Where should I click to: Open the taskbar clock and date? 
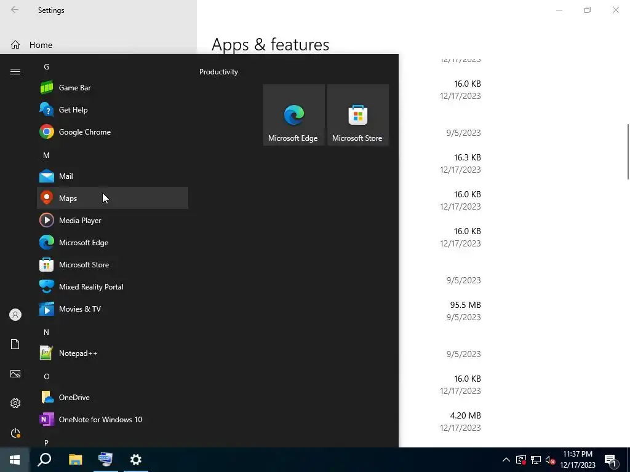577,460
